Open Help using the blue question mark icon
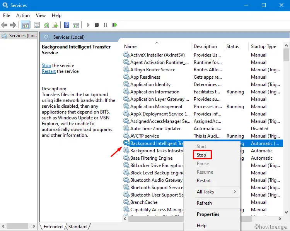 67,25
